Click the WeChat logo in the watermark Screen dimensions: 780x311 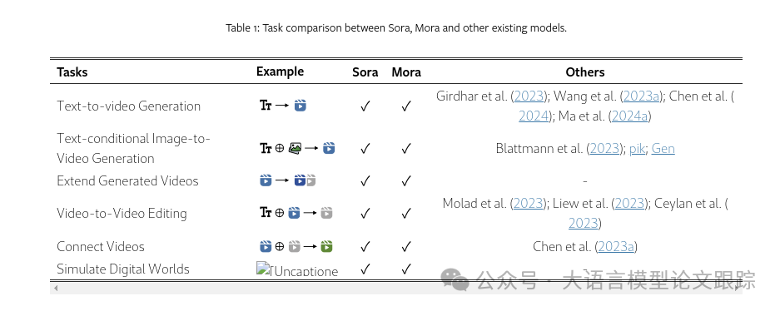455,279
